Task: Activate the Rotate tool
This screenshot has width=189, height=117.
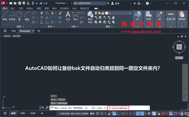Action: 47,13
